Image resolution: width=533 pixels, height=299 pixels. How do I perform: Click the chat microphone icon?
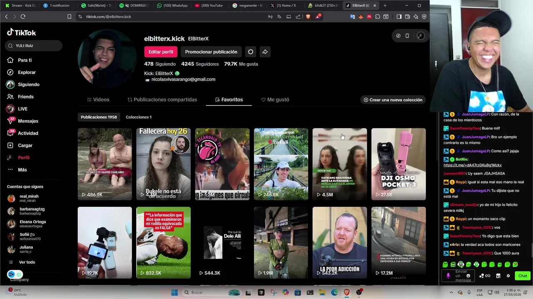point(448,276)
